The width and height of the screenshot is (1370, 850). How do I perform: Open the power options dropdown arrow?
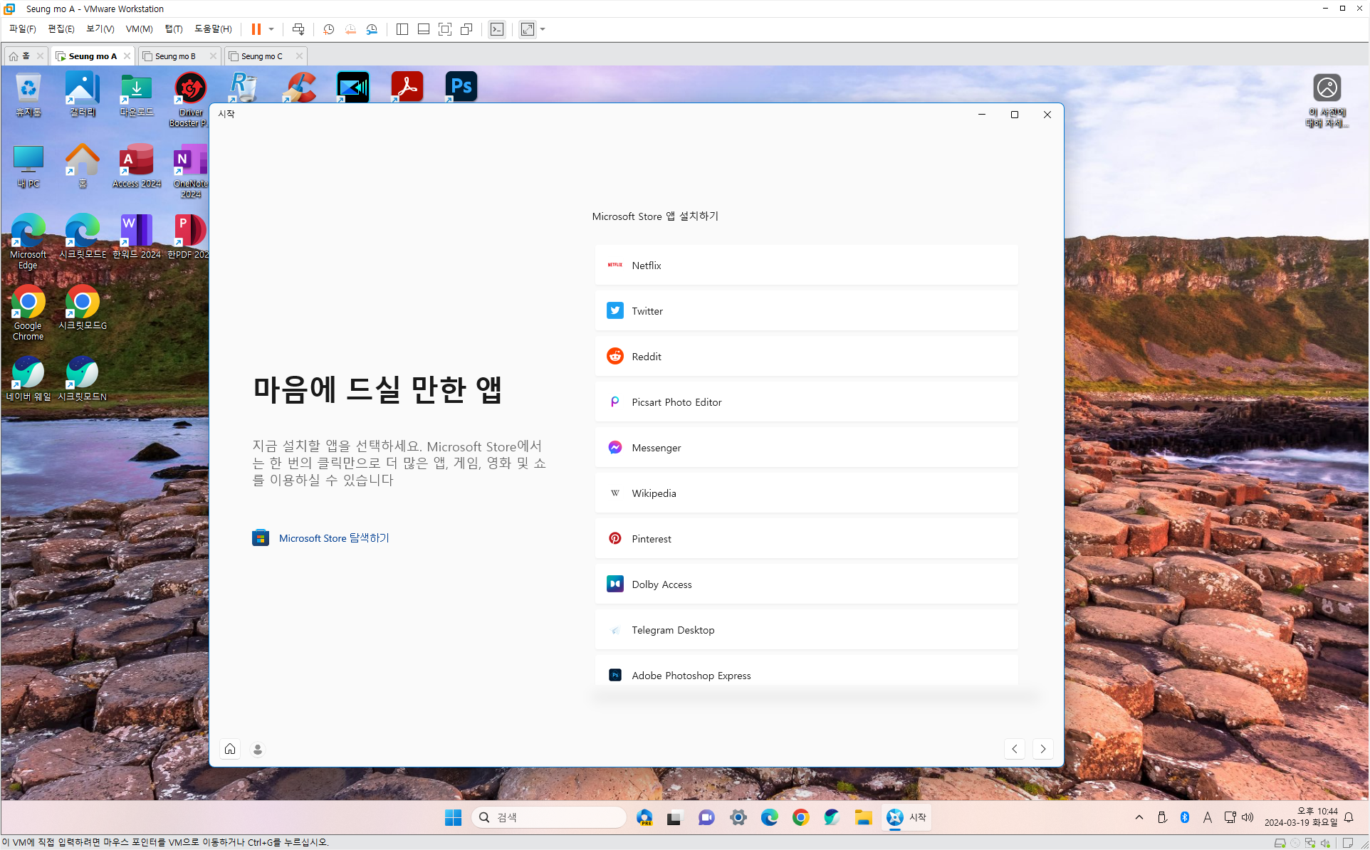(x=271, y=29)
